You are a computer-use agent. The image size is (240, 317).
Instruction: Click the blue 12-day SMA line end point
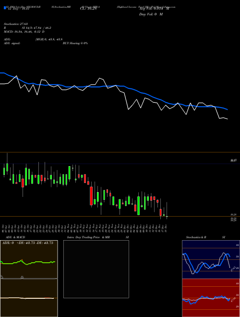[x=228, y=110]
